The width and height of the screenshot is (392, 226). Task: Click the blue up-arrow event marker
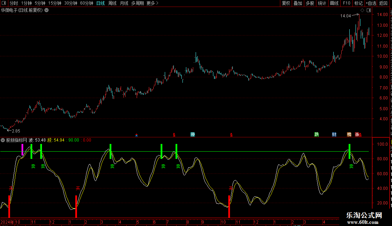tap(136, 135)
